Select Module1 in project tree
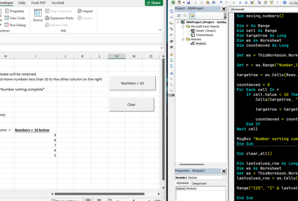Viewport: 298px width, 201px height. click(201, 44)
